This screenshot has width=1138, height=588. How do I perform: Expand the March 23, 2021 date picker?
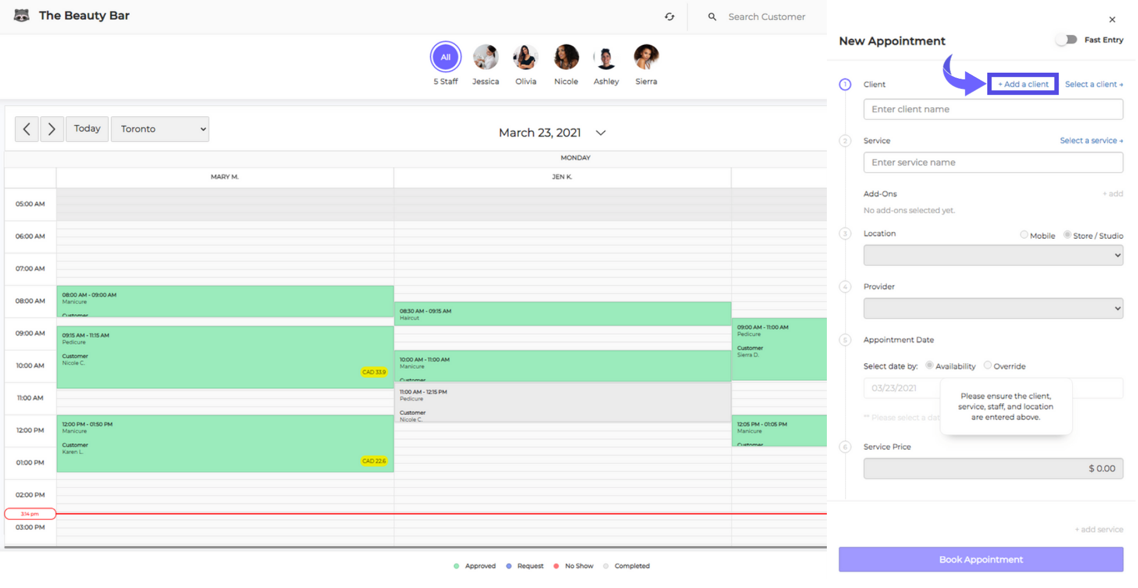tap(600, 133)
